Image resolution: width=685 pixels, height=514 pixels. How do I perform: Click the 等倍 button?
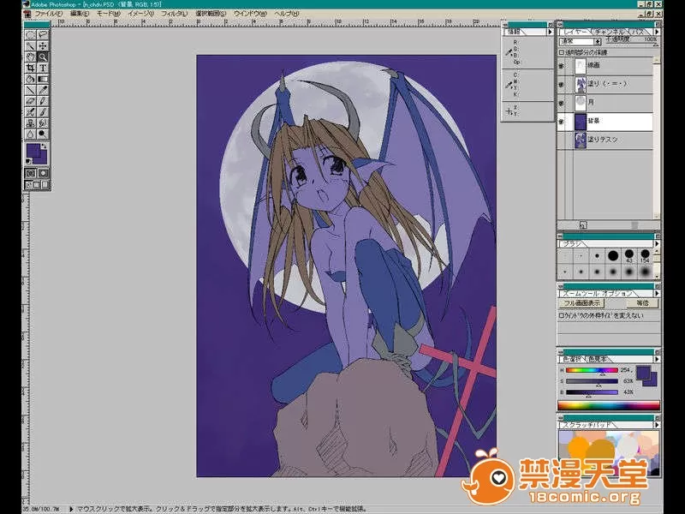tap(642, 302)
